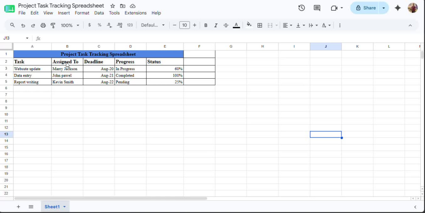This screenshot has width=425, height=213.
Task: Click the move to folder icon
Action: (x=122, y=6)
